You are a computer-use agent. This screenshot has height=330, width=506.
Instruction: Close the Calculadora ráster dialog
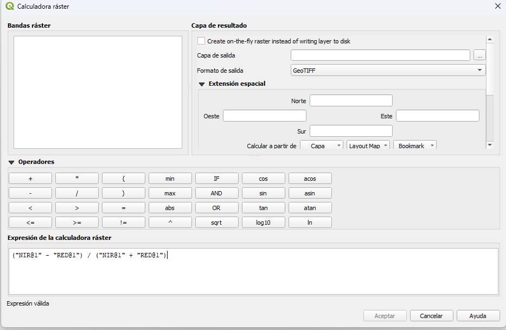click(x=498, y=6)
